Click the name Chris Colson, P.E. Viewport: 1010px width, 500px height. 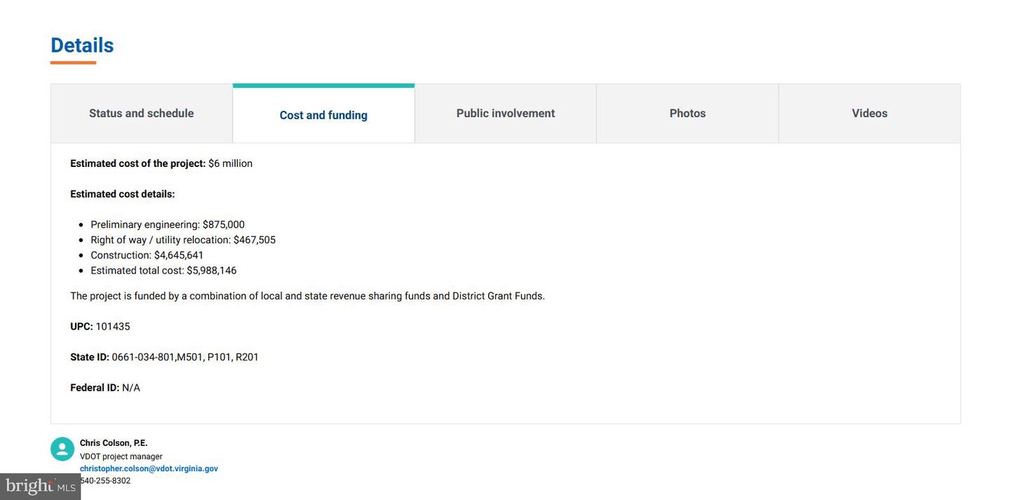(x=114, y=443)
